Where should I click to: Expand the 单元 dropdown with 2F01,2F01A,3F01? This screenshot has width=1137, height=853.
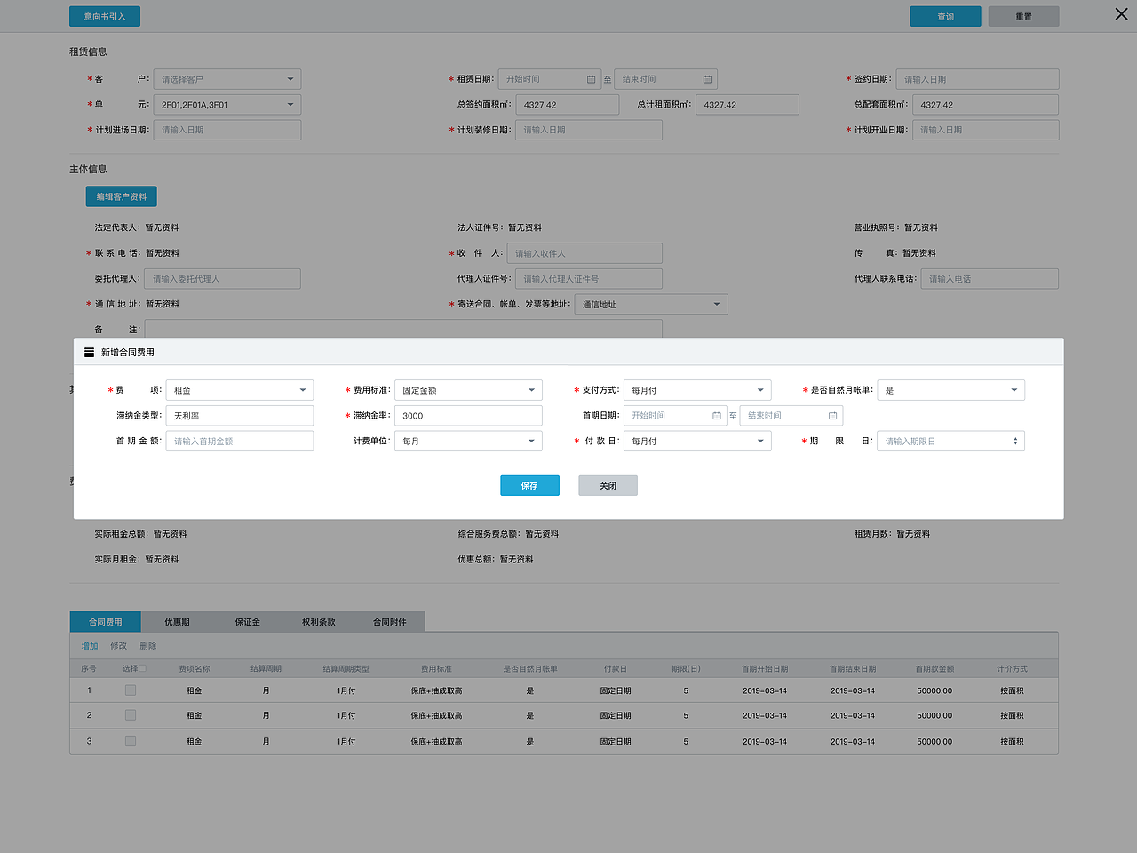(x=227, y=105)
